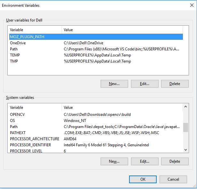Click New under User variables
The image size is (197, 189).
[114, 84]
